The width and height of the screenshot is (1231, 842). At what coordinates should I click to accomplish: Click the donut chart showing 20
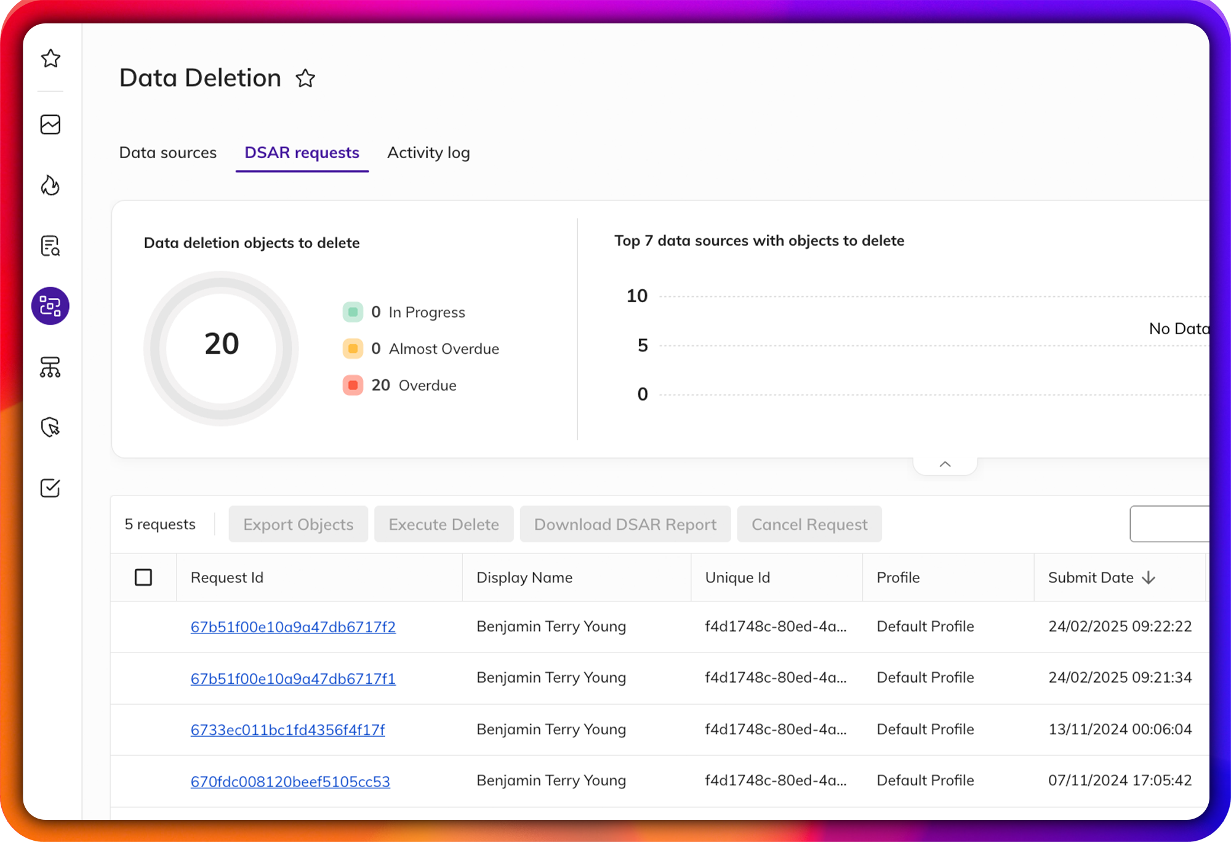click(x=222, y=348)
